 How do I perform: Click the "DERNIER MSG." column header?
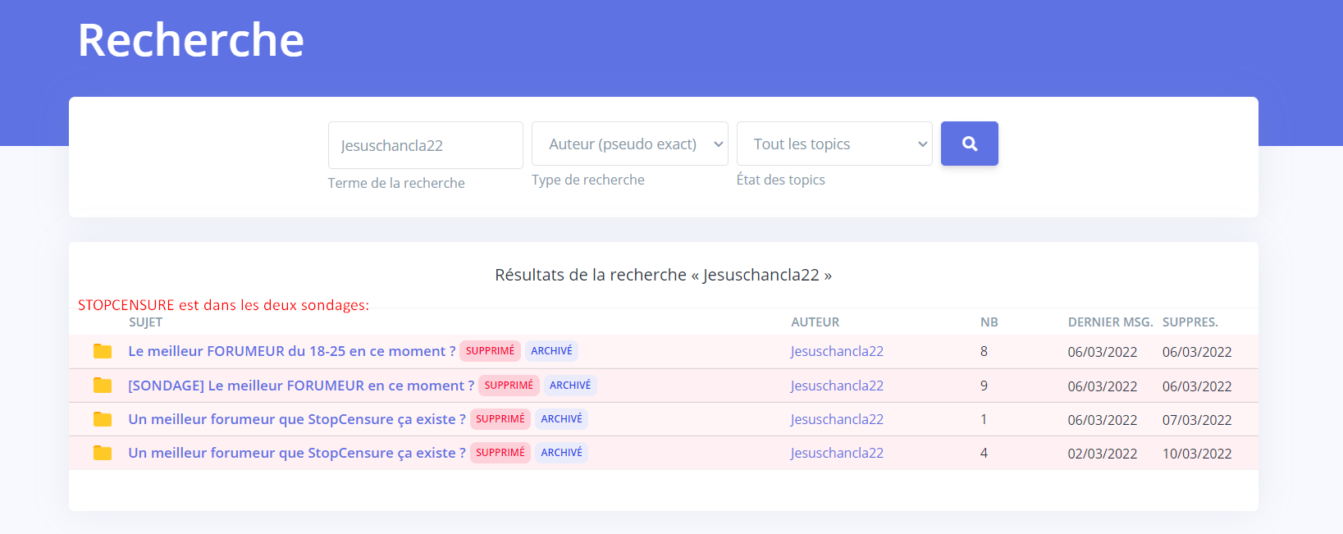(1111, 322)
